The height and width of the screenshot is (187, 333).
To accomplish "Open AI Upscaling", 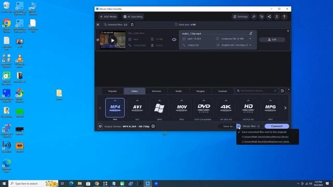I will 133,17.
